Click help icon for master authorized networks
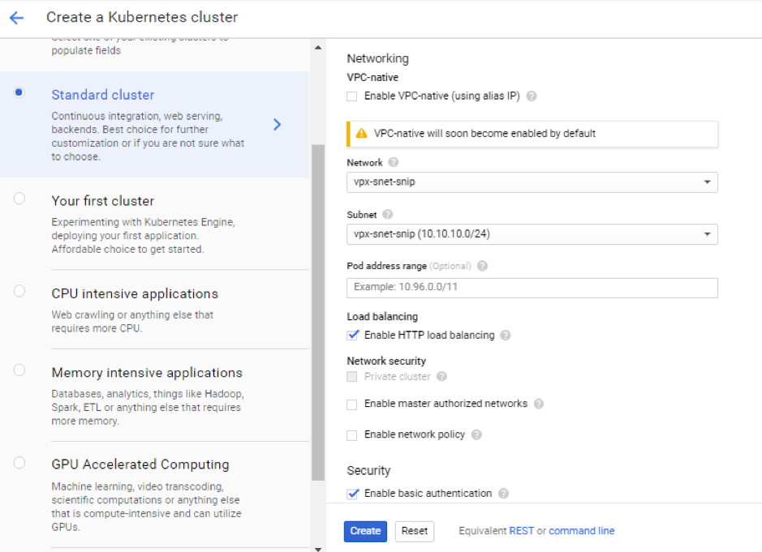The height and width of the screenshot is (552, 762). [x=539, y=404]
